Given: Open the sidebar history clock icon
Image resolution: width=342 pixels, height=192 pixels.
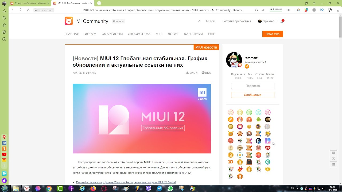Looking at the screenshot, I should click(x=4, y=18).
